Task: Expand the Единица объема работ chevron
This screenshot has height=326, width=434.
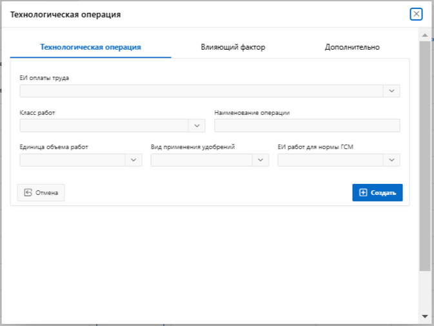Action: click(x=133, y=160)
